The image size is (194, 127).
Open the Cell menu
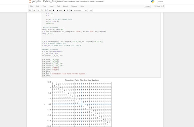tap(58, 6)
